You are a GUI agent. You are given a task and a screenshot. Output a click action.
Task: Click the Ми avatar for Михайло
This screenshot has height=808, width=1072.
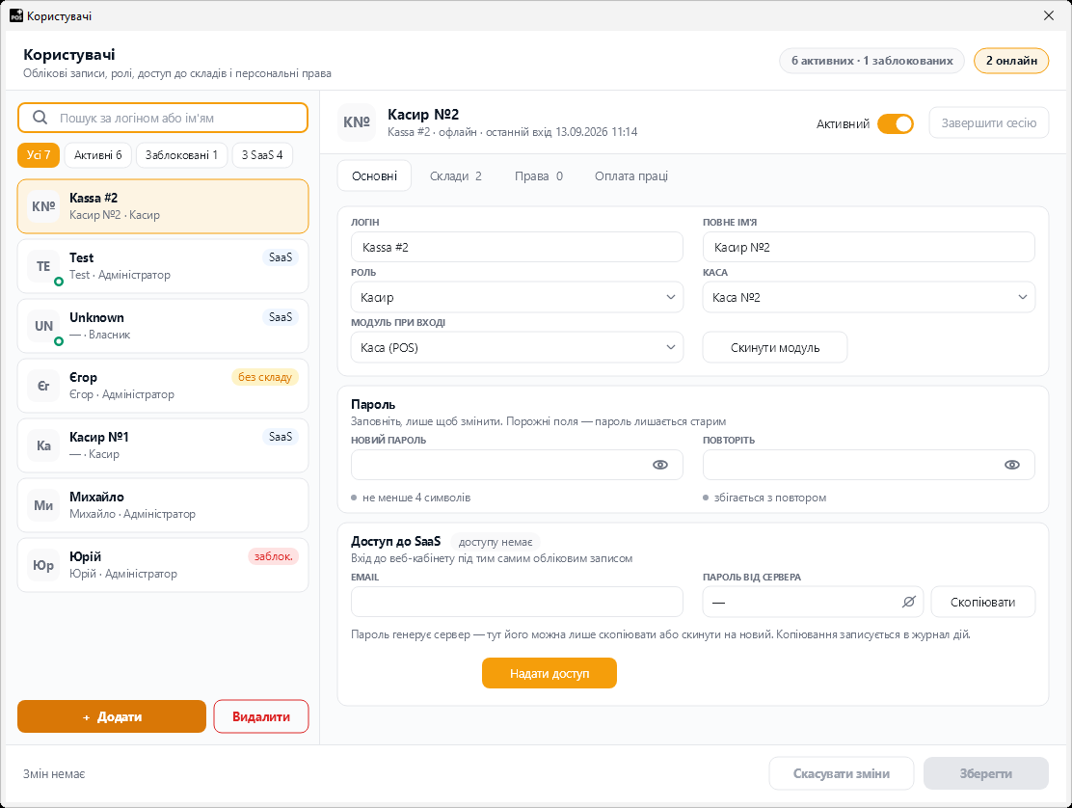(43, 505)
